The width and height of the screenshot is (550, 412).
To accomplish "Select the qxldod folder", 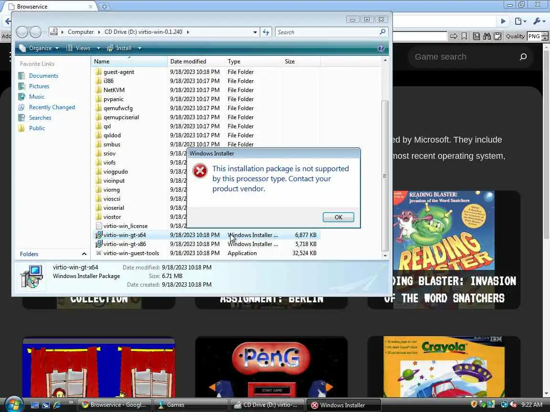I will pos(112,135).
